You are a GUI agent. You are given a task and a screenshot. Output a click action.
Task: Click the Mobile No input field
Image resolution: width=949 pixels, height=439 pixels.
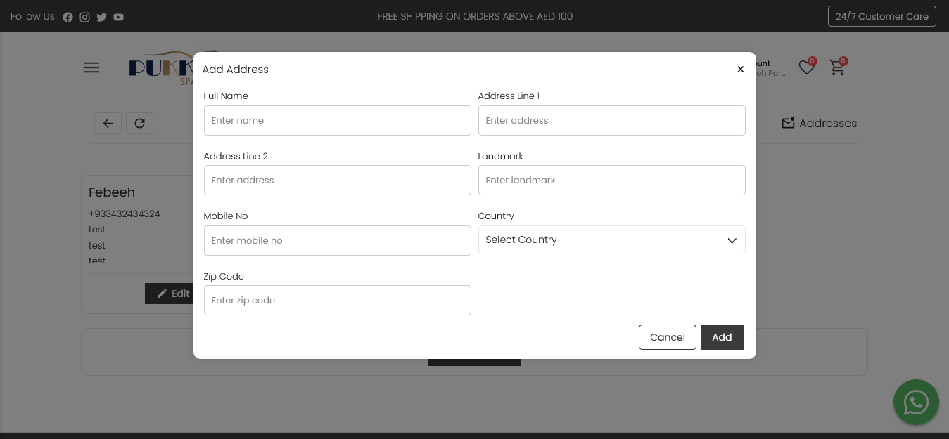(x=337, y=241)
